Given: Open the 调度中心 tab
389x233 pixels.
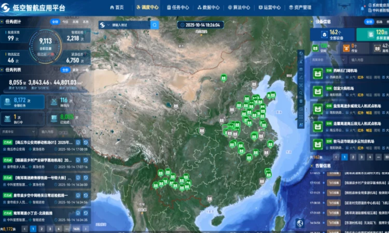Looking at the screenshot, I should pos(147,7).
